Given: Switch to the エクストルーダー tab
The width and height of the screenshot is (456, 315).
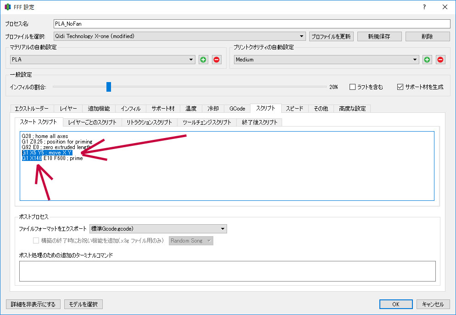Looking at the screenshot, I should point(32,109).
